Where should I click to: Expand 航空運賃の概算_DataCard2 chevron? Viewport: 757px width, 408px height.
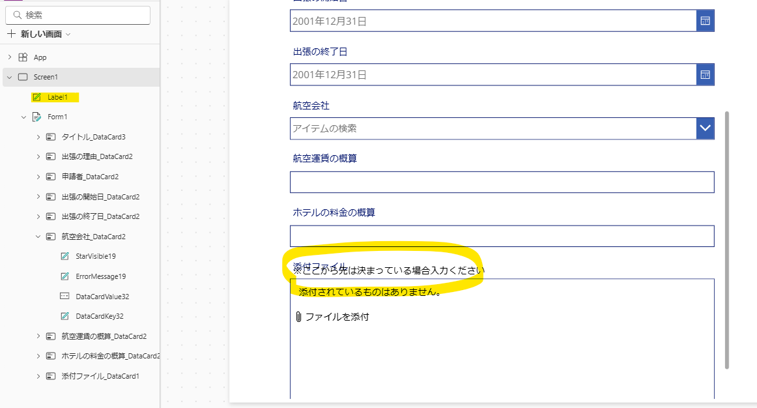[38, 336]
